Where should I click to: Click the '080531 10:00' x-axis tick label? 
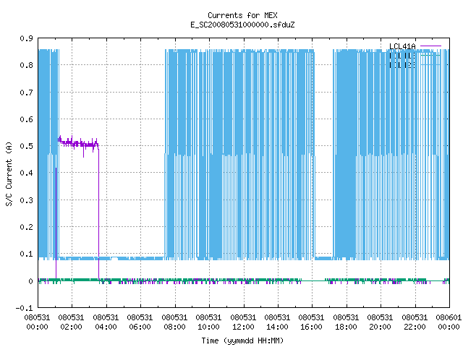point(208,322)
